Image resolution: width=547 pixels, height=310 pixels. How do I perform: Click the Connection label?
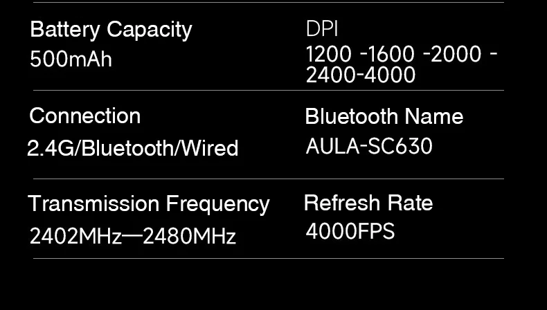(84, 116)
